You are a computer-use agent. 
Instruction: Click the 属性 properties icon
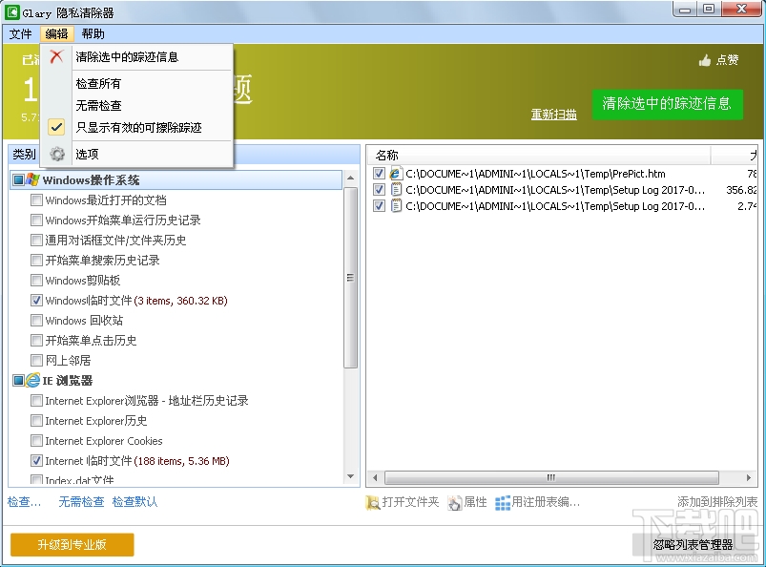pos(454,502)
